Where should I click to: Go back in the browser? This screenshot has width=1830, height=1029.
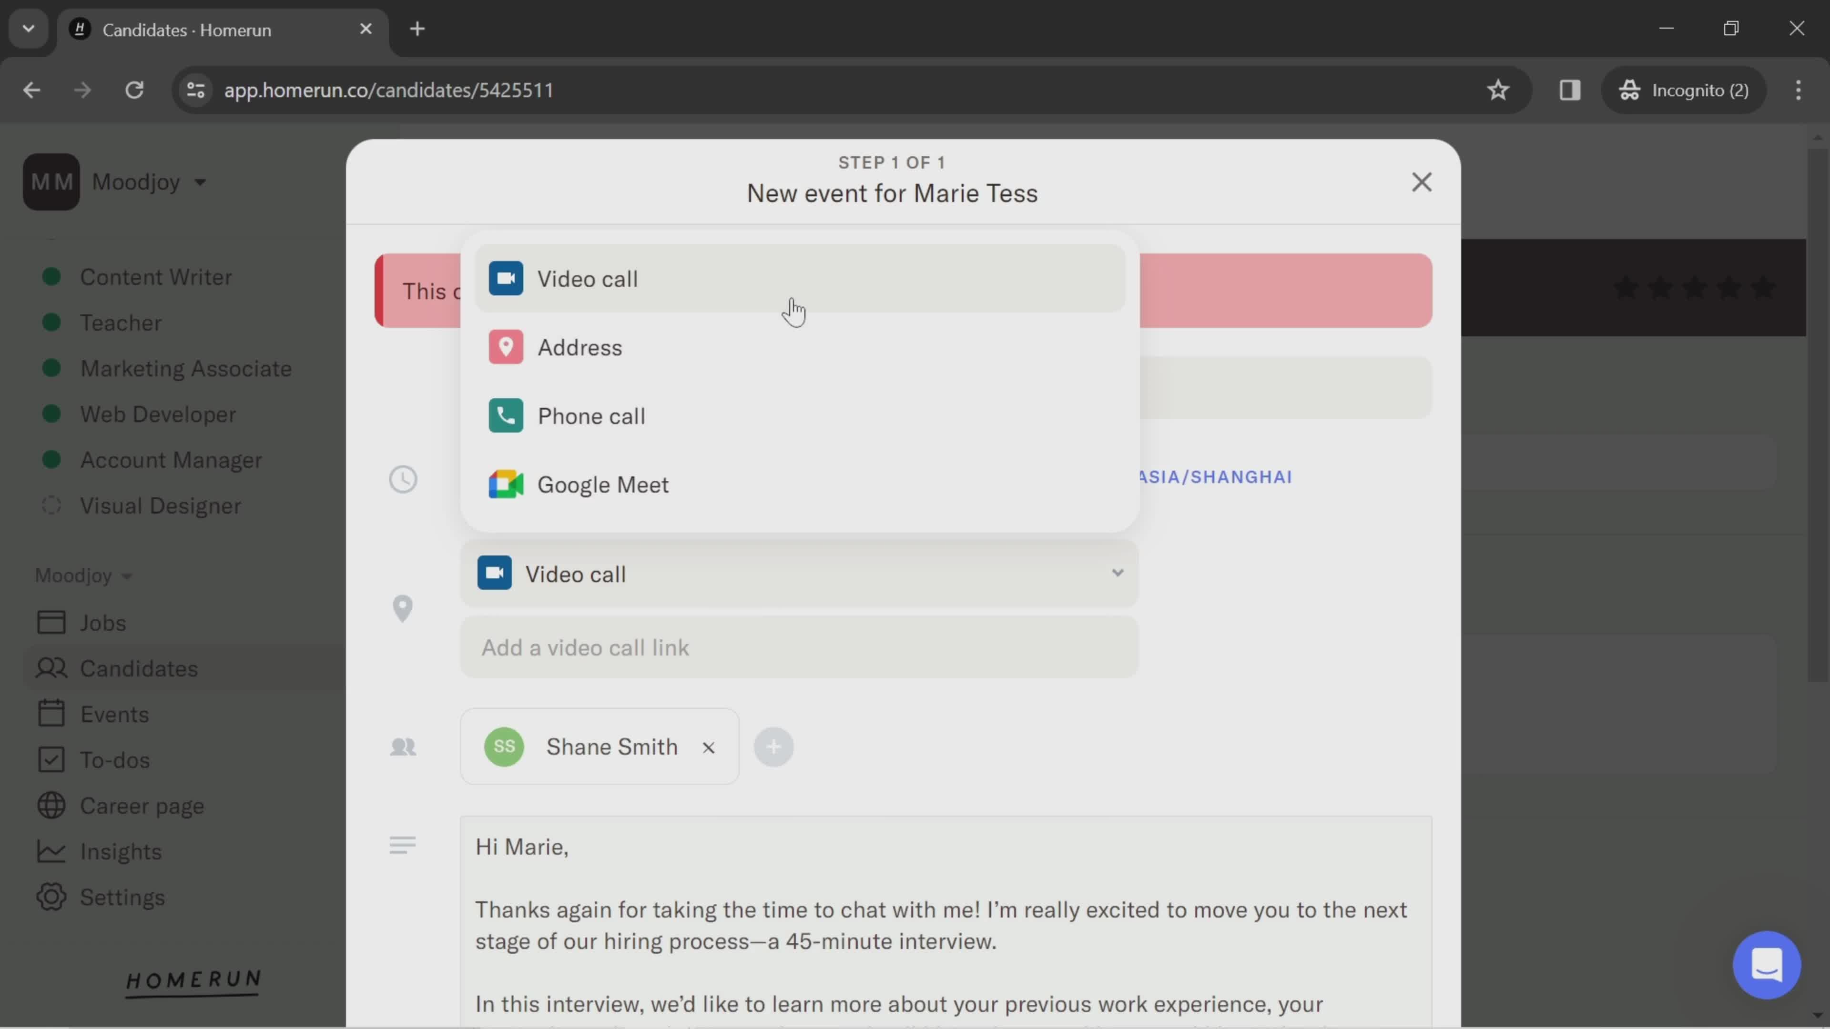pyautogui.click(x=31, y=90)
